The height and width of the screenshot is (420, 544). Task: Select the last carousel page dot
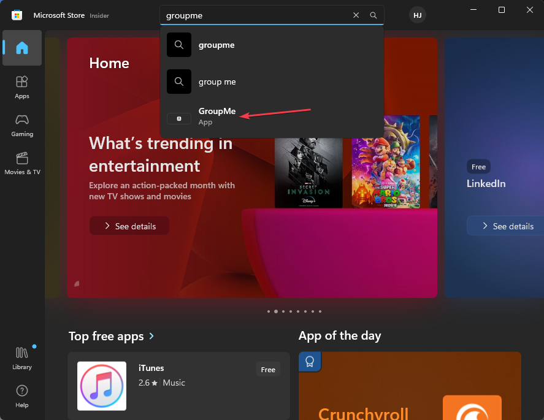click(x=320, y=311)
